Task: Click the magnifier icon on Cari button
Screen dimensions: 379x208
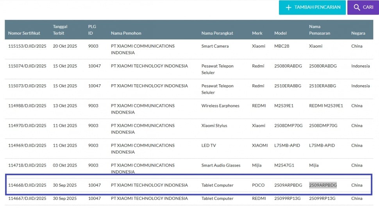Action: 357,7
